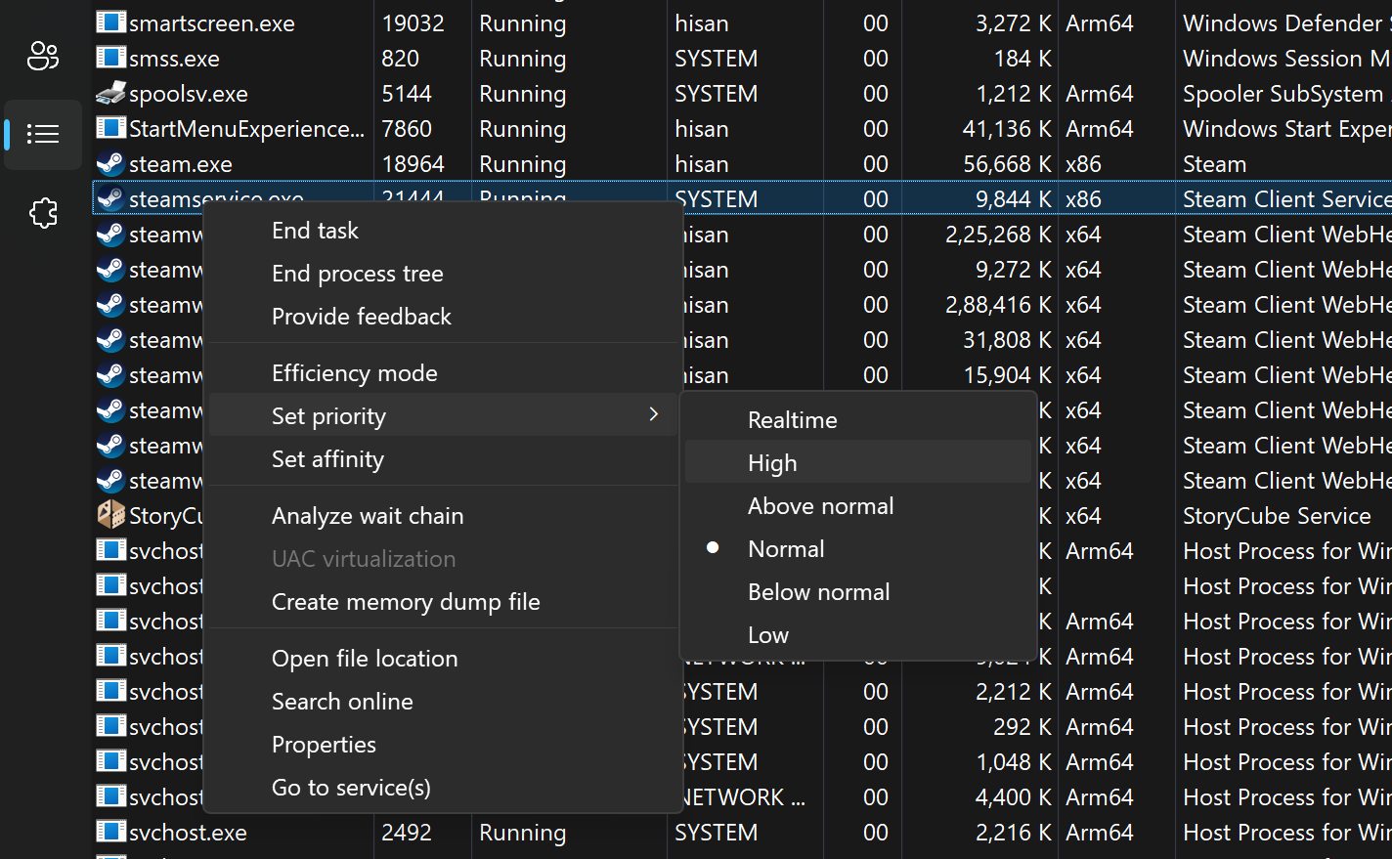Choose Realtime priority

pos(792,419)
